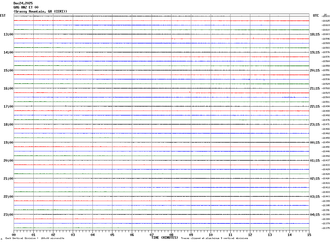The image size is (331, 242).
Task: Click the DC offset value '-21508'
Action: 326,98
